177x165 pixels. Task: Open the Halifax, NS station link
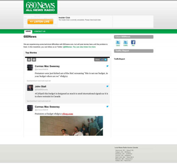click(123, 161)
